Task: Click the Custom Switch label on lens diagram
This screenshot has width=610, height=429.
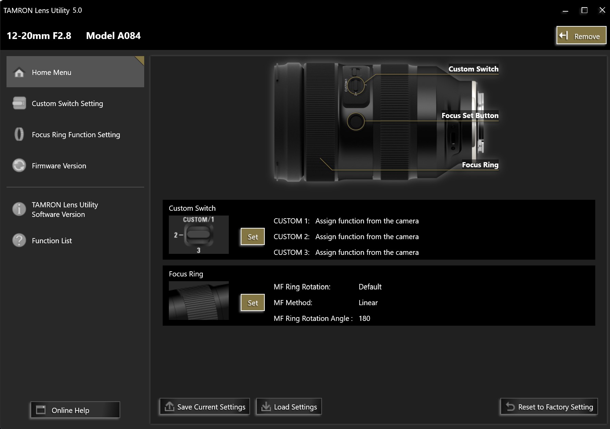Action: click(x=473, y=69)
